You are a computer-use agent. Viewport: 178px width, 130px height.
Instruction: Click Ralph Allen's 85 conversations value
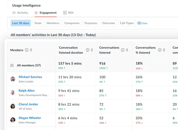pyautogui.click(x=101, y=91)
